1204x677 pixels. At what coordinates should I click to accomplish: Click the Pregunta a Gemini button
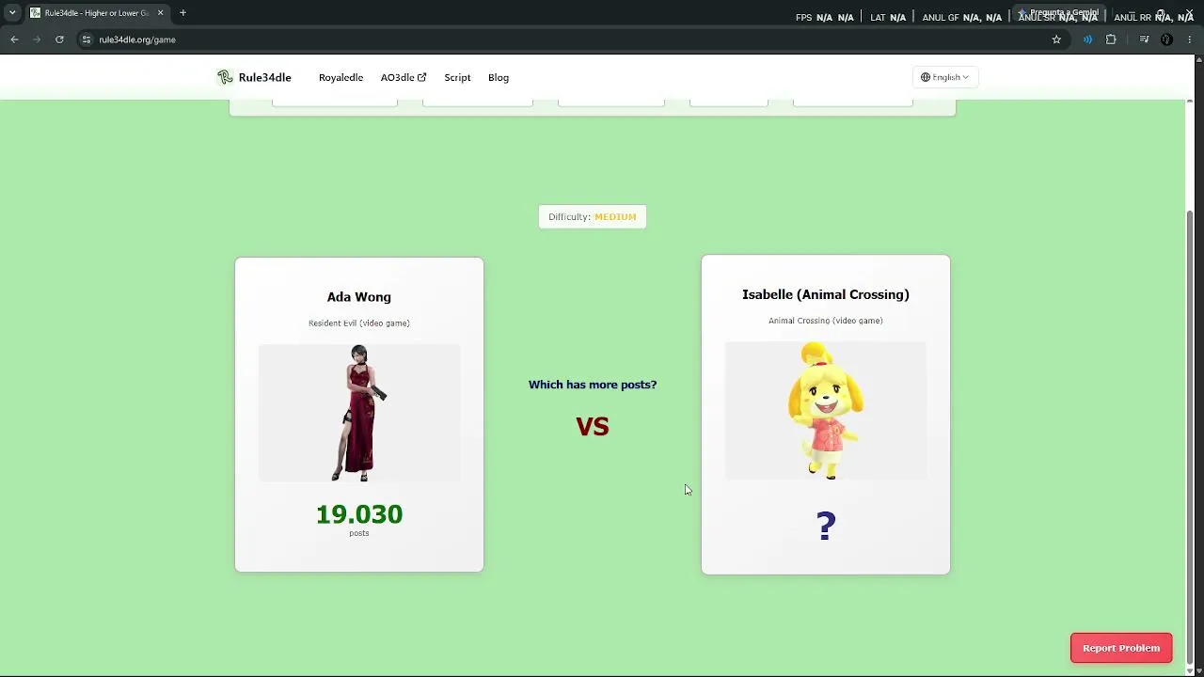point(1058,13)
